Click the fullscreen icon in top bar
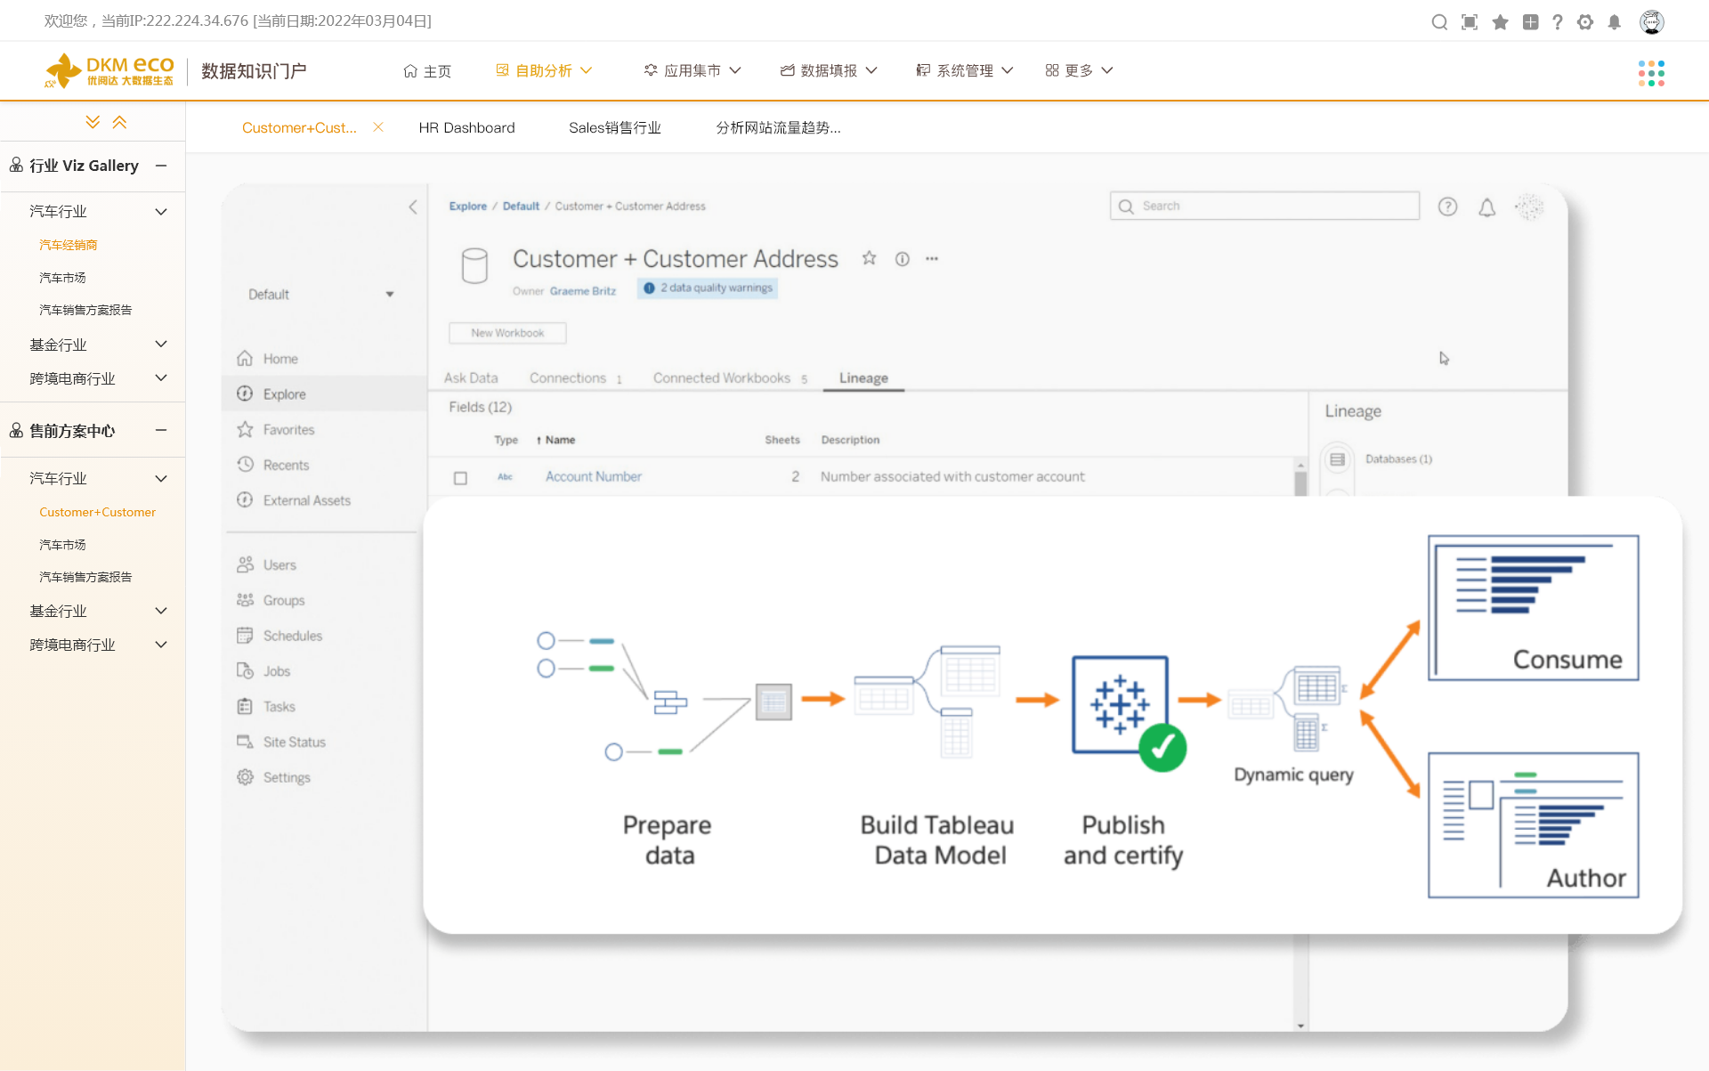1709x1071 pixels. tap(1470, 22)
